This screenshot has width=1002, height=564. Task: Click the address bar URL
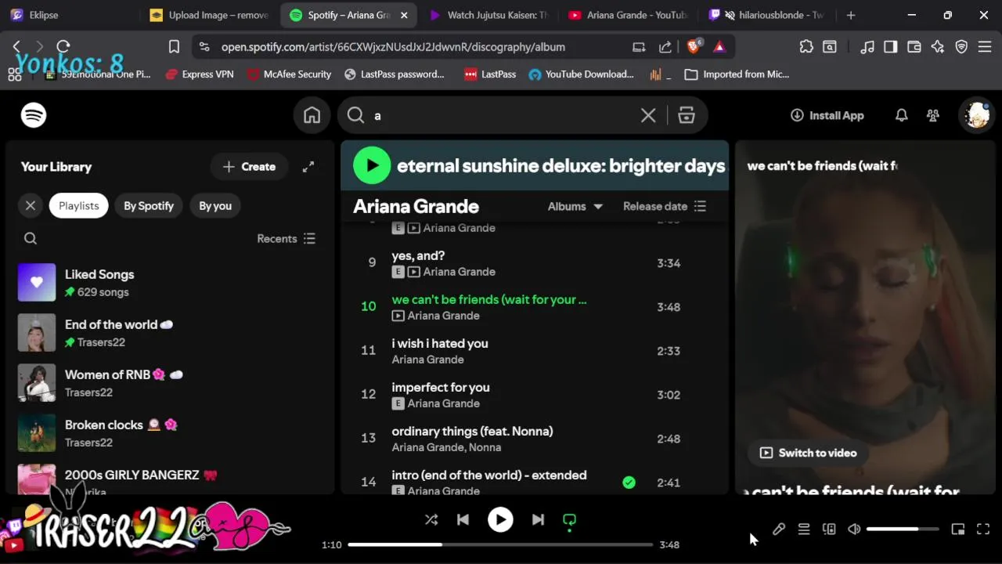pyautogui.click(x=393, y=47)
